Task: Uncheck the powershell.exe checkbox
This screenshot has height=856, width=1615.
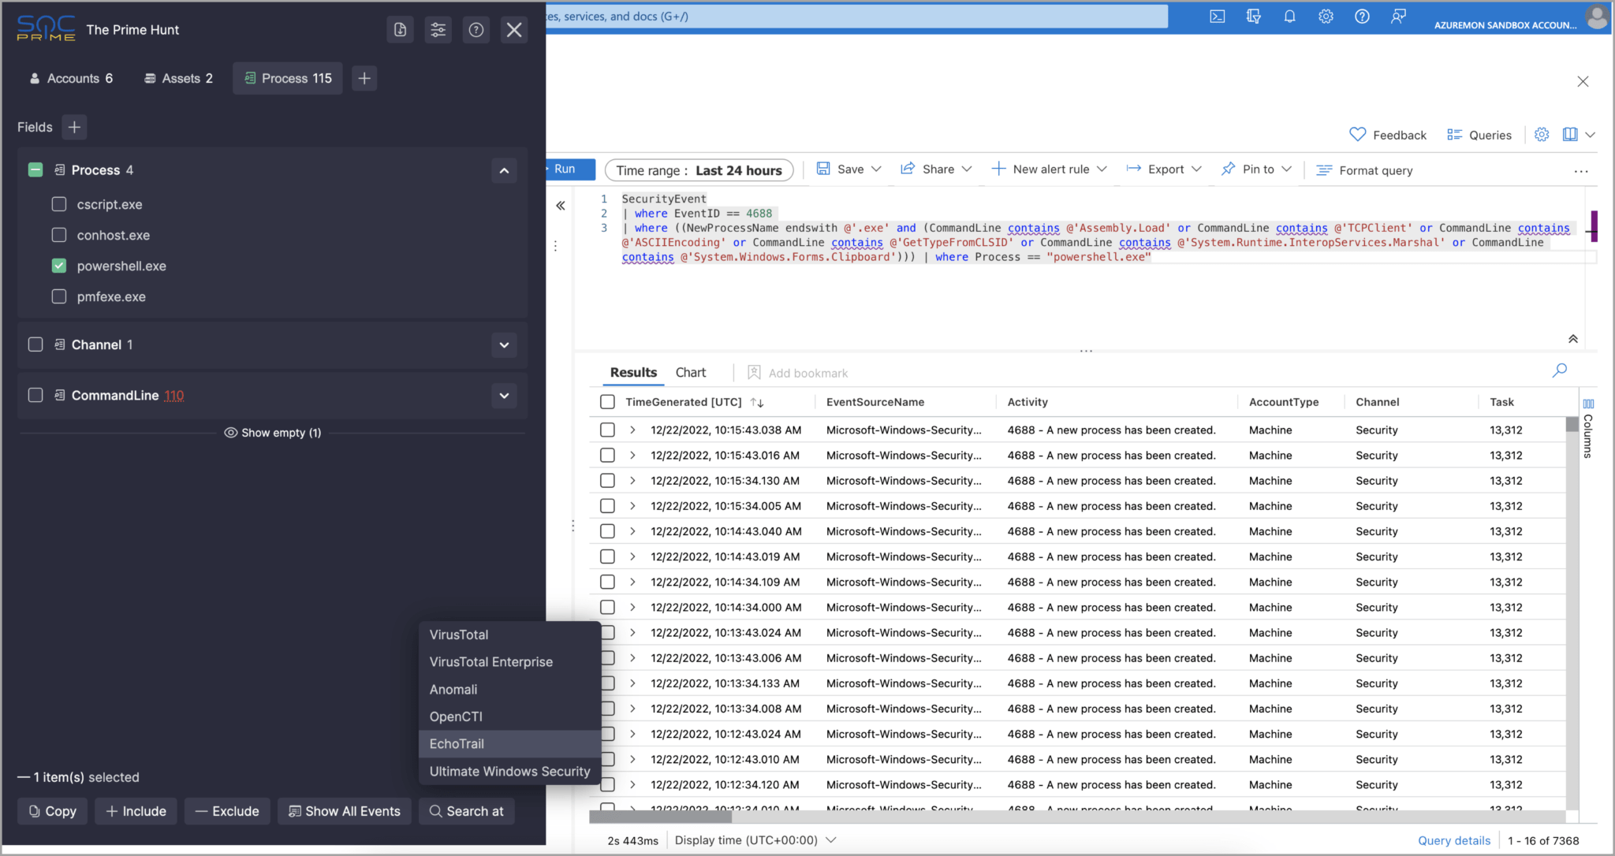Action: [59, 266]
